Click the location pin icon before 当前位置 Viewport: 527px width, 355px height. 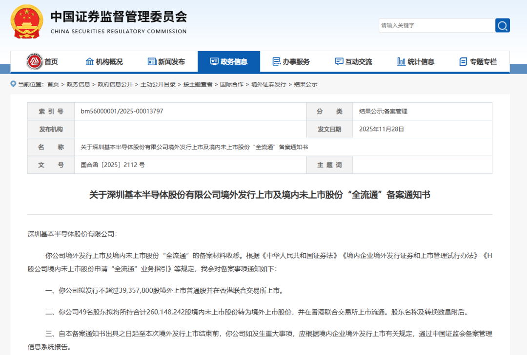(12, 84)
